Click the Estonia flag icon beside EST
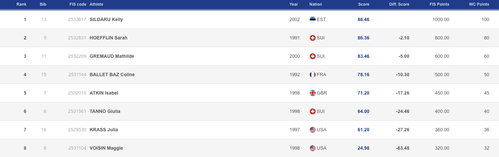This screenshot has height=157, width=499. click(313, 19)
